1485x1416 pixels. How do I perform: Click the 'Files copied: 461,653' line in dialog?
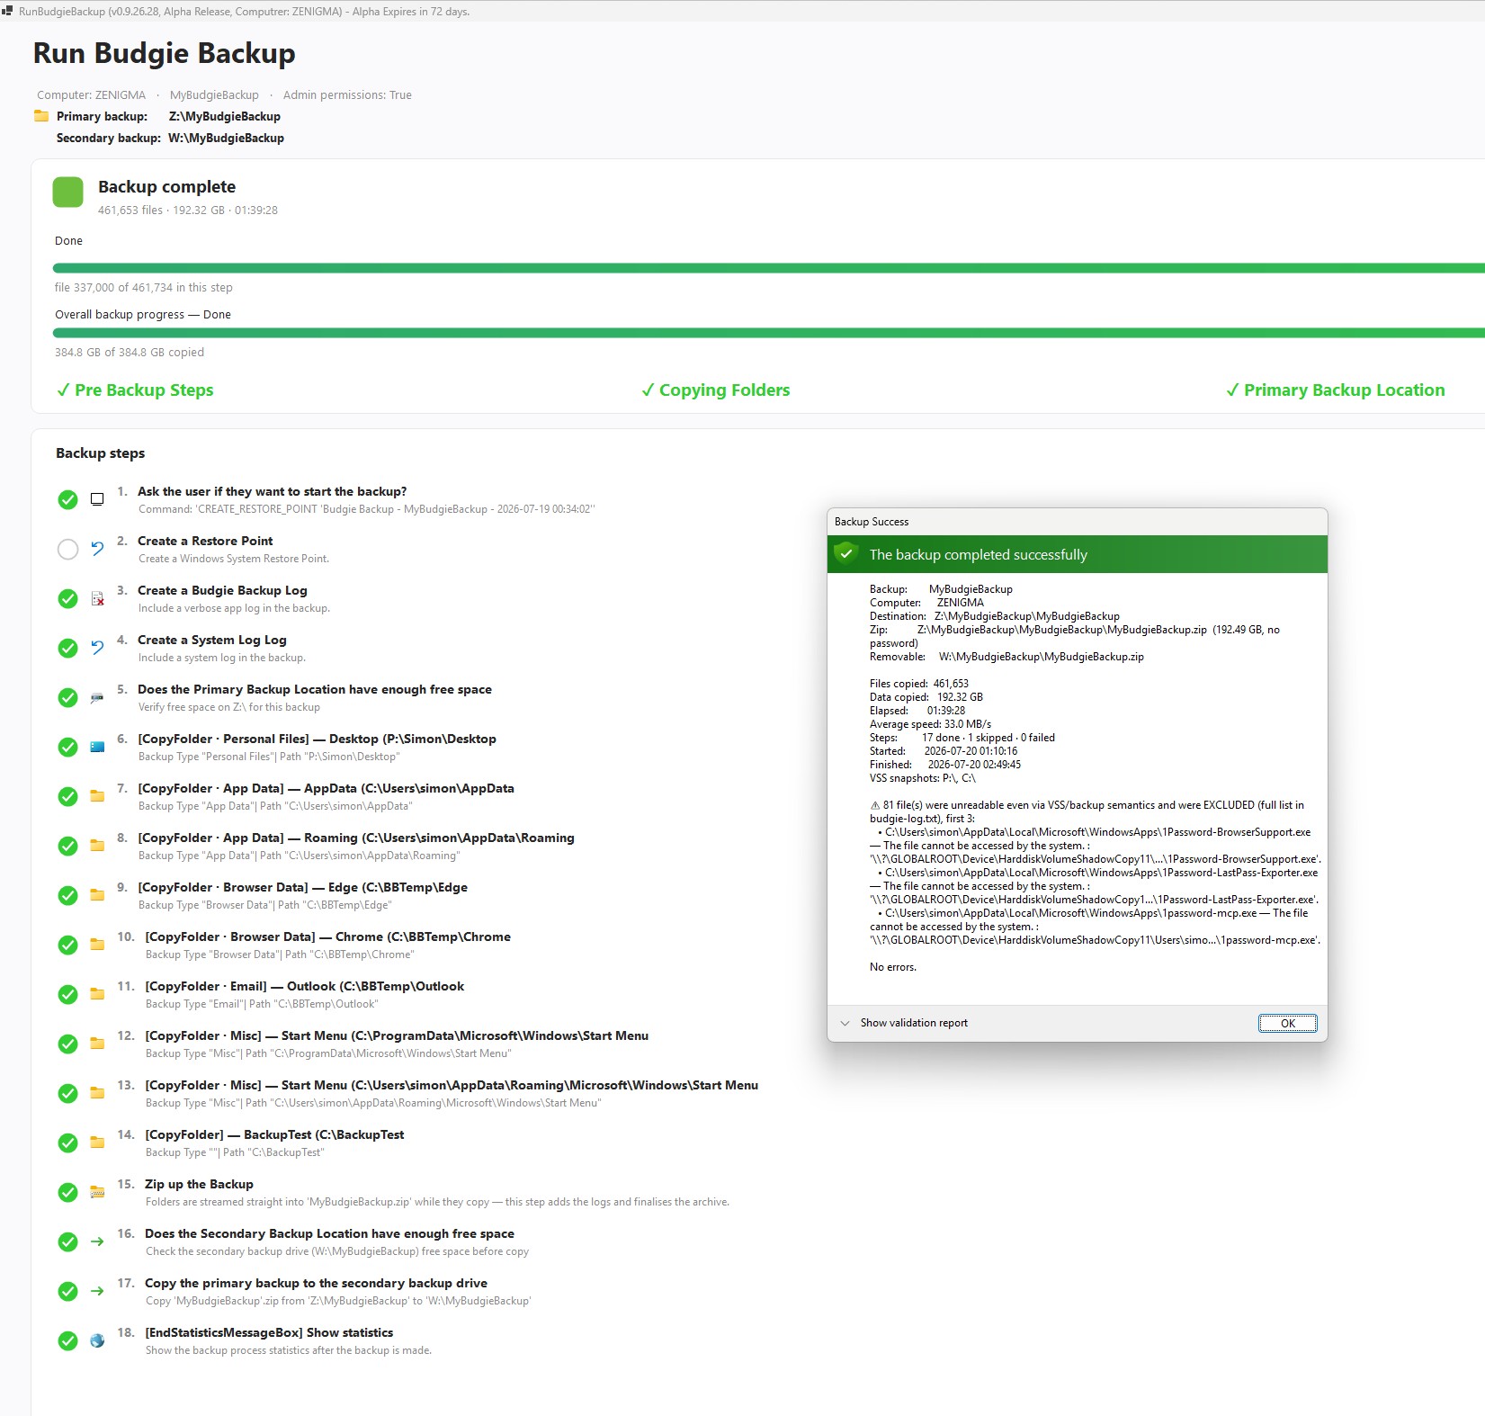click(x=919, y=684)
